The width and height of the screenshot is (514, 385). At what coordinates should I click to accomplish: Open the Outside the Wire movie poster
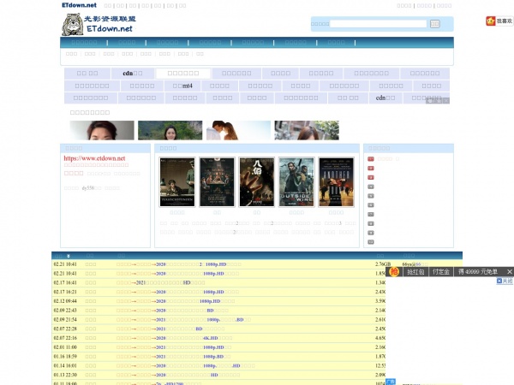point(296,182)
